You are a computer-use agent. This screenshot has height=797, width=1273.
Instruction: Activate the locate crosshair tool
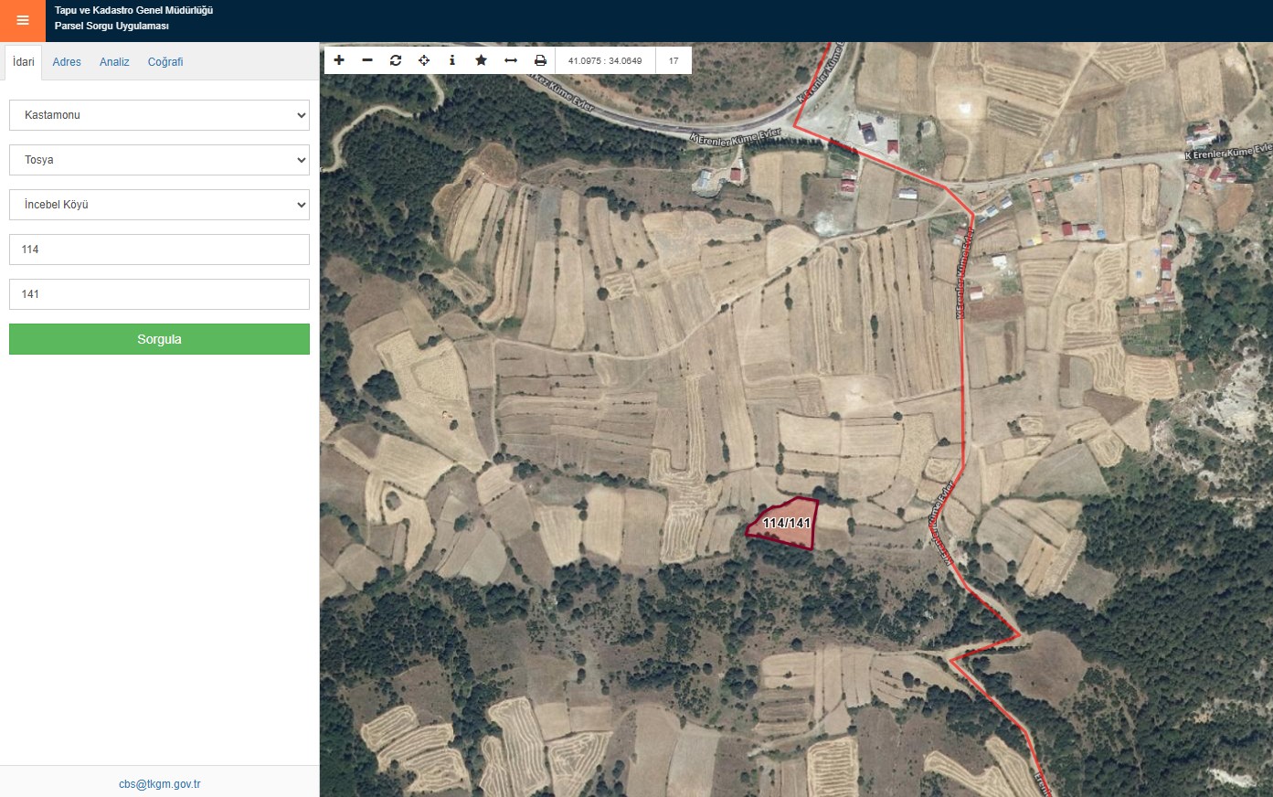(424, 60)
